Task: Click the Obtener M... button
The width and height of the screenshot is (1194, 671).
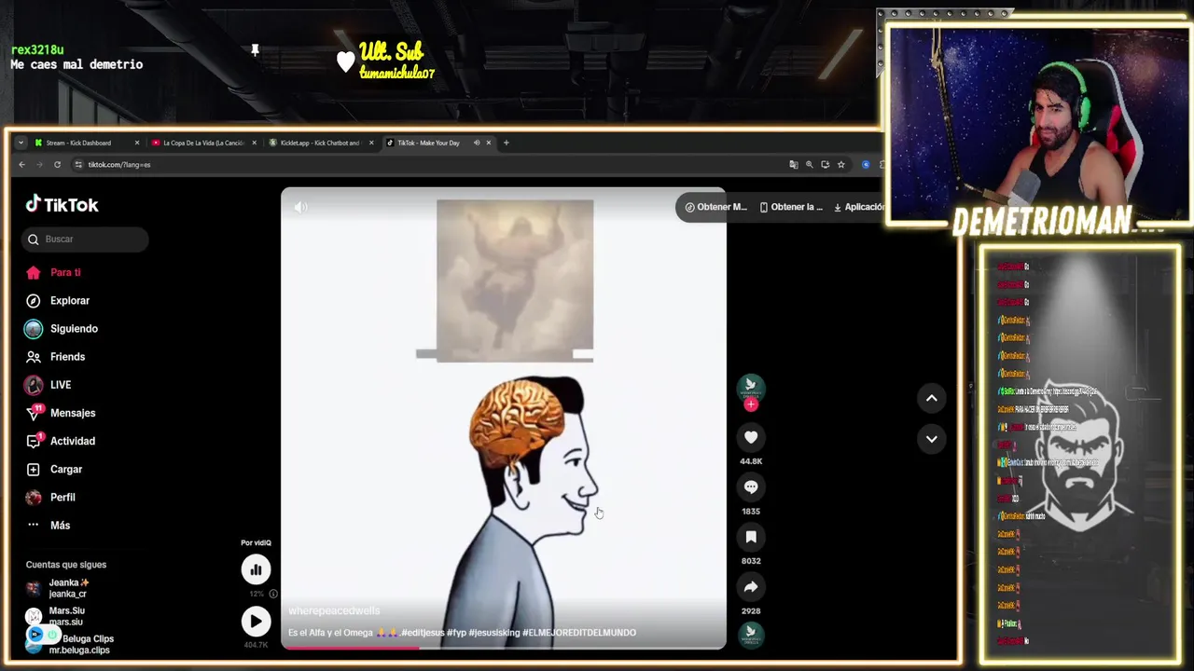Action: pos(715,207)
